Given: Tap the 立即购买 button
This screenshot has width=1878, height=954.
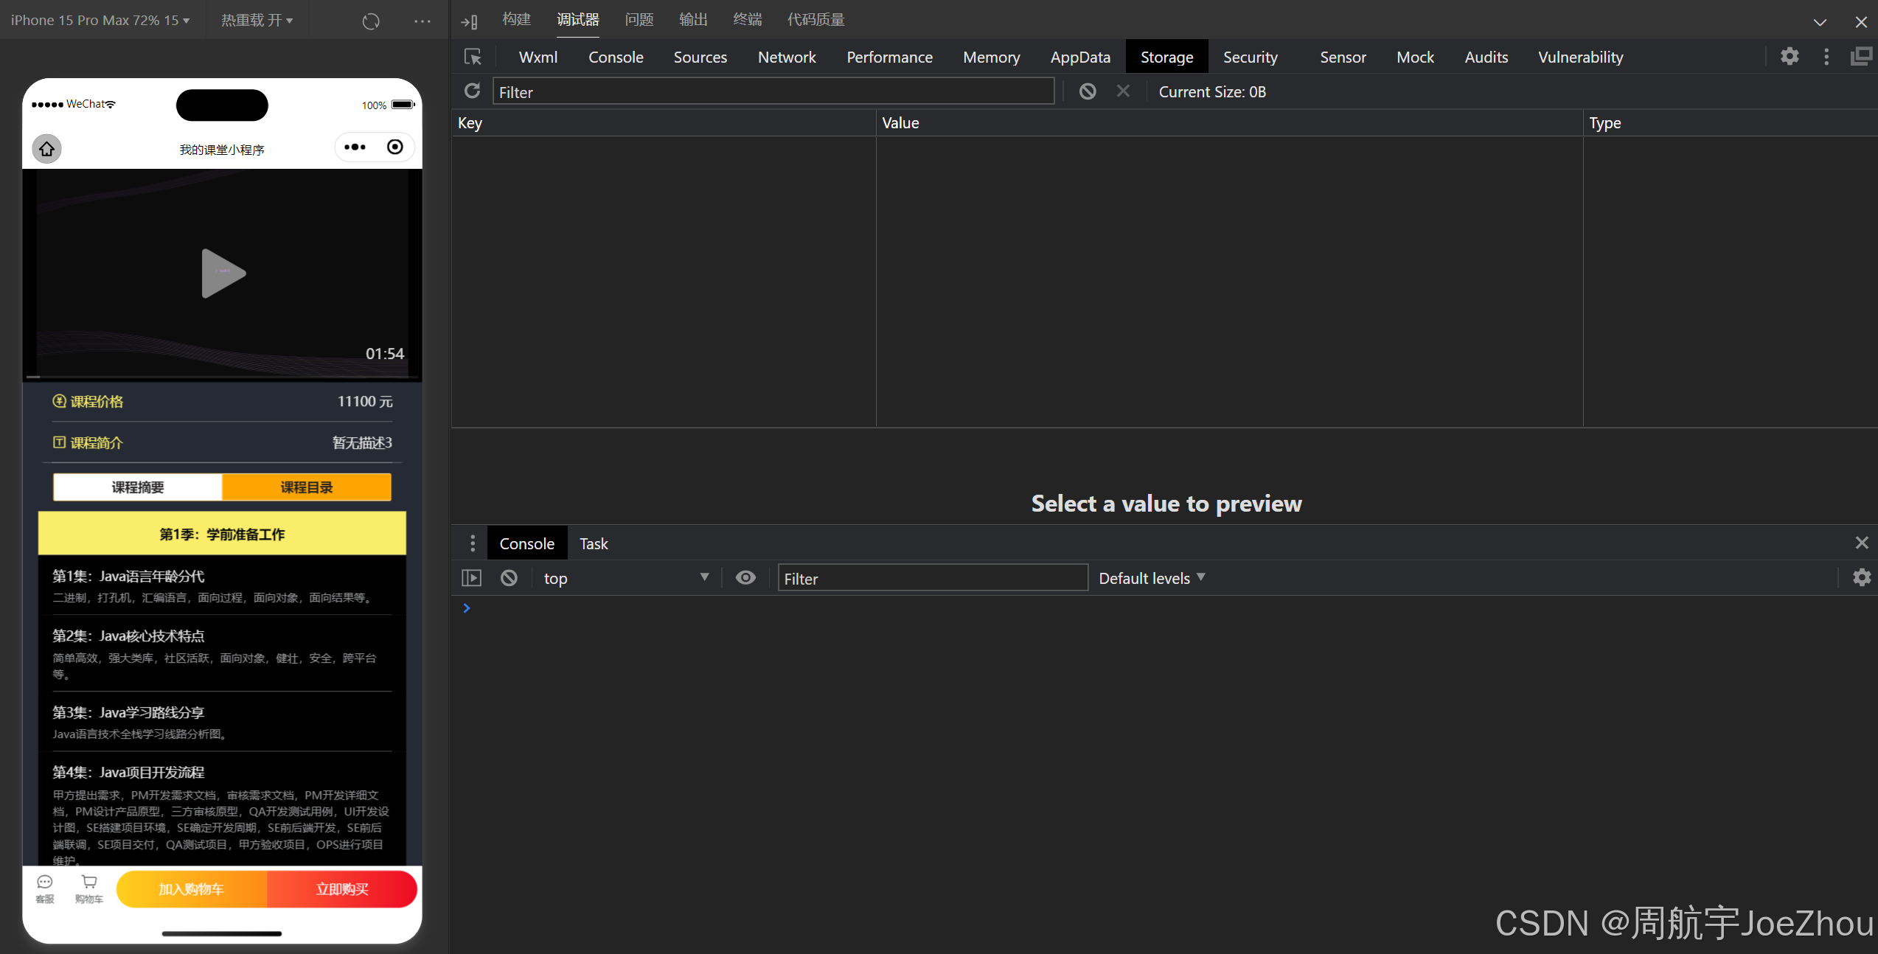Looking at the screenshot, I should [342, 889].
